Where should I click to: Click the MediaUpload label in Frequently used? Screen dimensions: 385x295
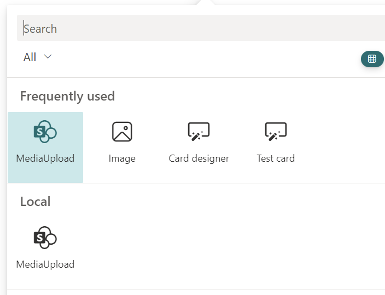tap(45, 158)
